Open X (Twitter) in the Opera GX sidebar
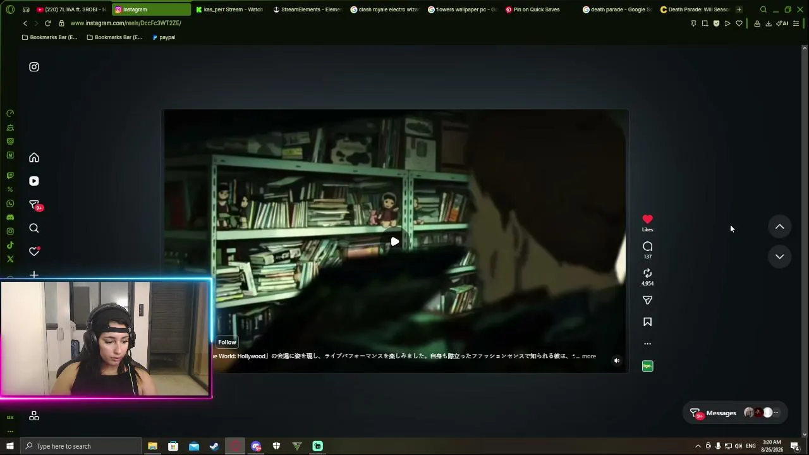 pyautogui.click(x=10, y=259)
